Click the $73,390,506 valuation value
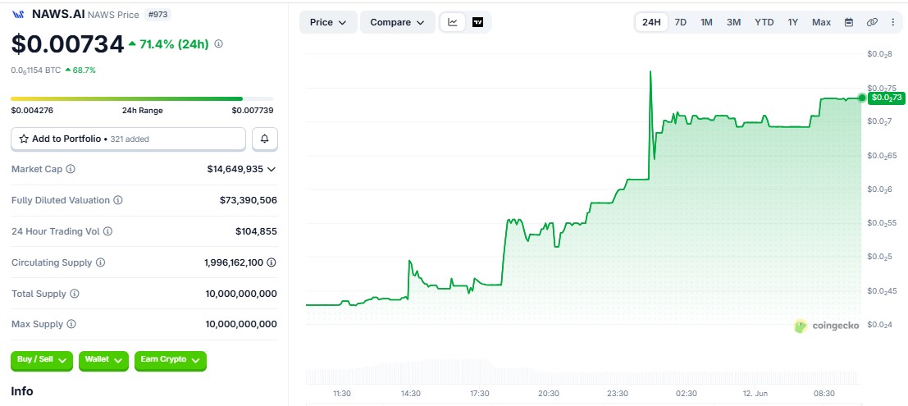 tap(249, 200)
